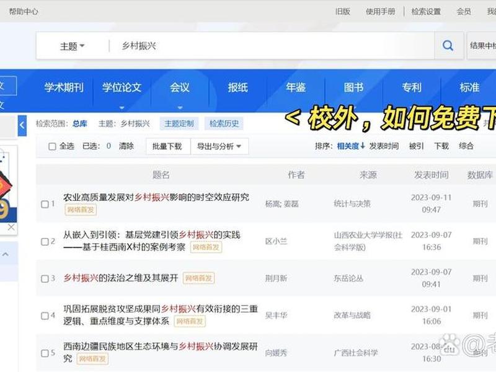Open source journal 改革与战略
The image size is (496, 372).
352,316
